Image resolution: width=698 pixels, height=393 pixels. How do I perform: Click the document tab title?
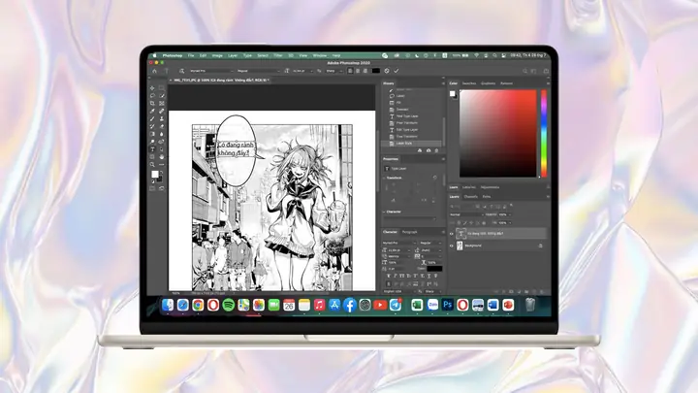pos(221,81)
